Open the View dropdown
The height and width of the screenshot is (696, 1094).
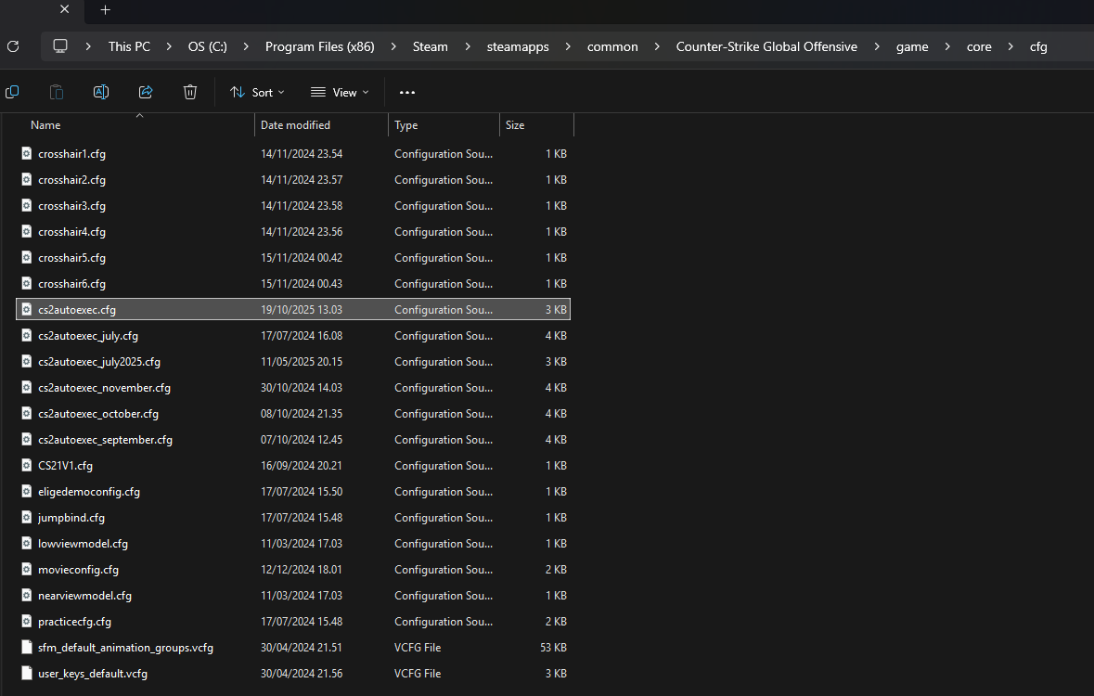pyautogui.click(x=340, y=92)
